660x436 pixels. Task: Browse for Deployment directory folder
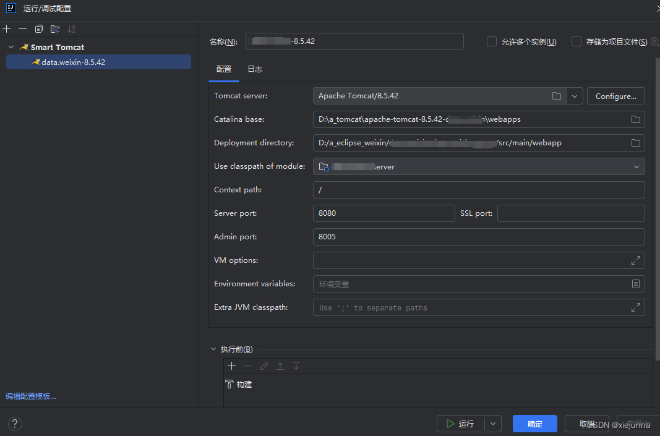pyautogui.click(x=636, y=143)
